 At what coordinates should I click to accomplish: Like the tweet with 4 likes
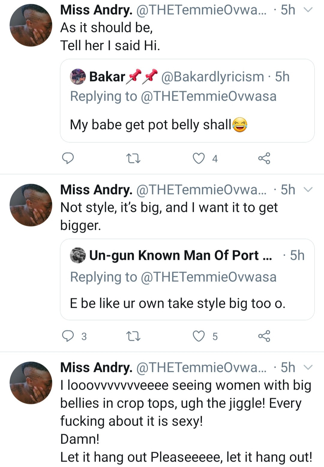click(199, 158)
